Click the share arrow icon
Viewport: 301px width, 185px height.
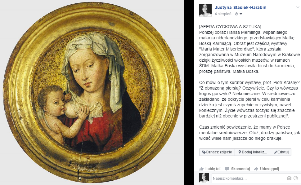[x=256, y=169]
